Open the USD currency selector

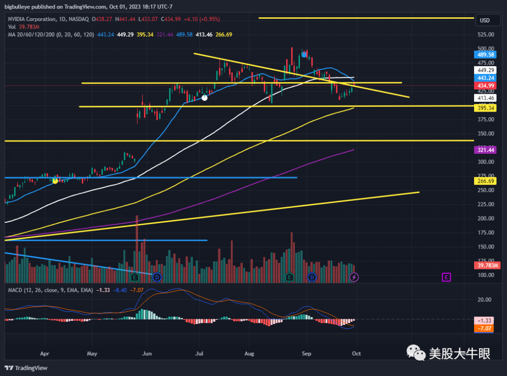point(488,20)
